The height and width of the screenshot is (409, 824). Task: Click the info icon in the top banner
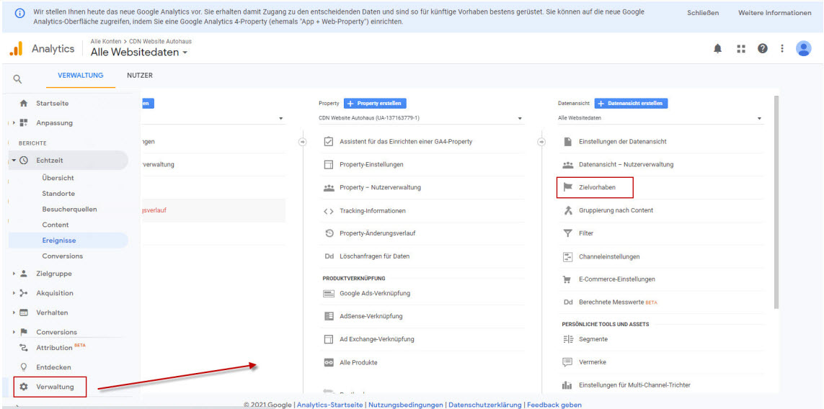tap(19, 13)
